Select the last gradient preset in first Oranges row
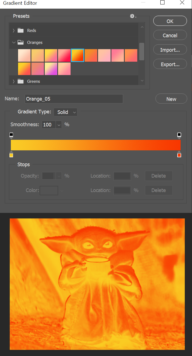The height and width of the screenshot is (356, 192). point(131,55)
